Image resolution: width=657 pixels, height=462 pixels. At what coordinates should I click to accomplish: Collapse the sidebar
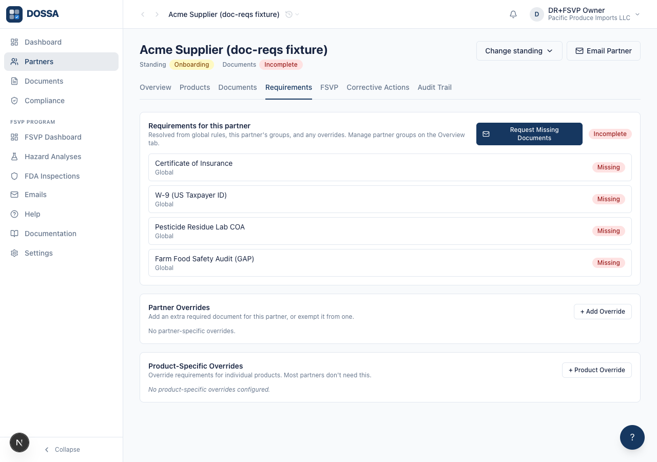coord(62,450)
